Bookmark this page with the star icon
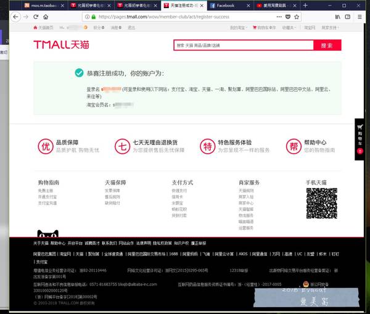This screenshot has height=314, width=370. pos(297,17)
